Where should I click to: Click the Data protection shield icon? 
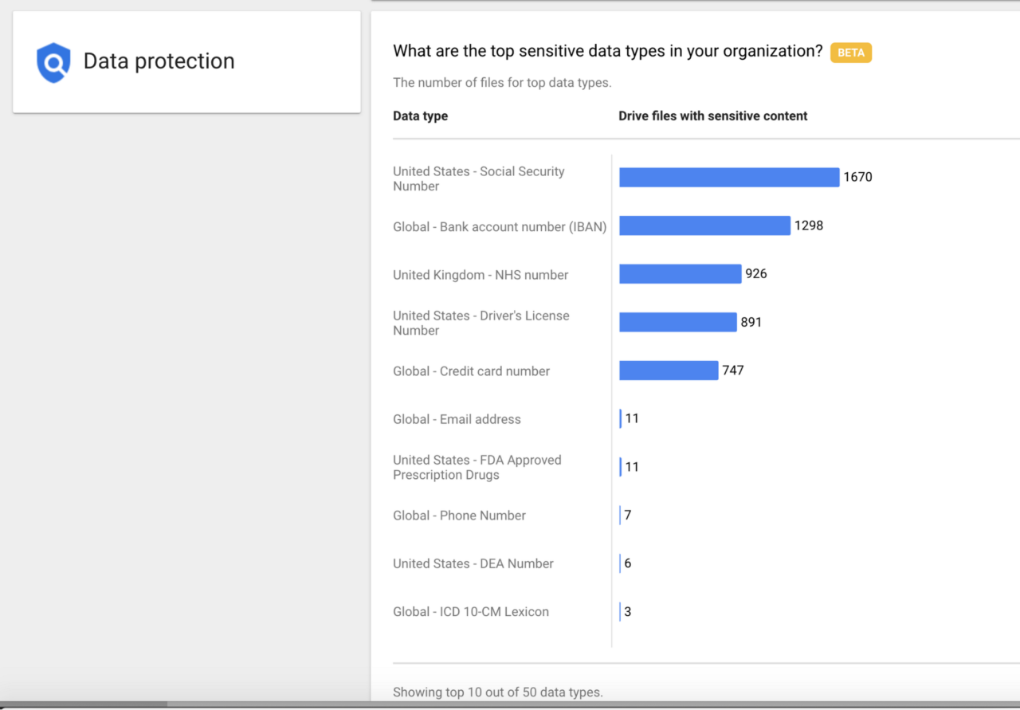pyautogui.click(x=53, y=63)
